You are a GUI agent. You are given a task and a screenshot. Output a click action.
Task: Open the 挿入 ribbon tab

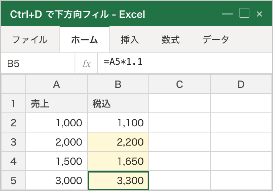(x=130, y=40)
